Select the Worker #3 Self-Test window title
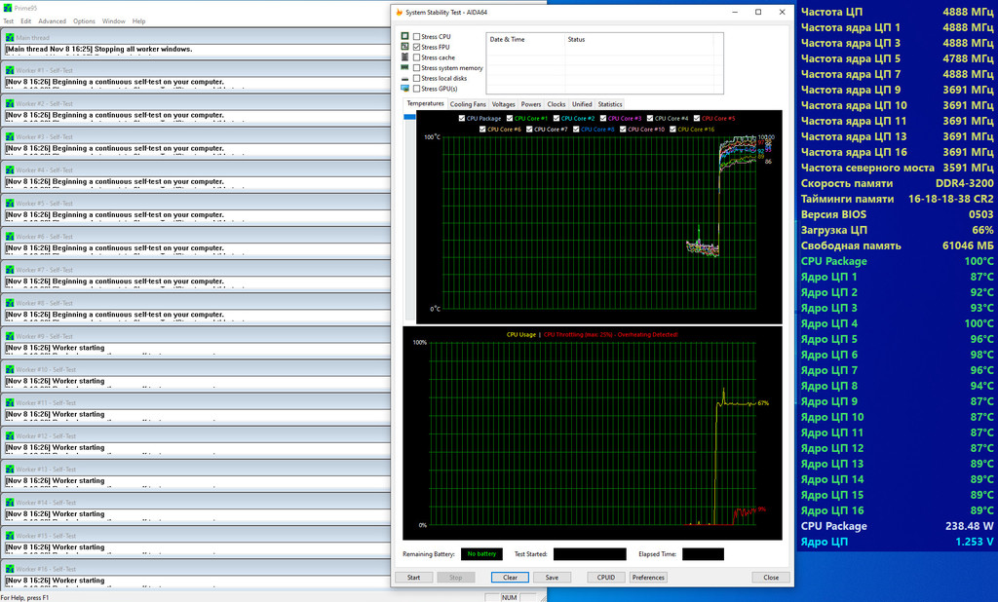The width and height of the screenshot is (998, 602). pyautogui.click(x=46, y=136)
